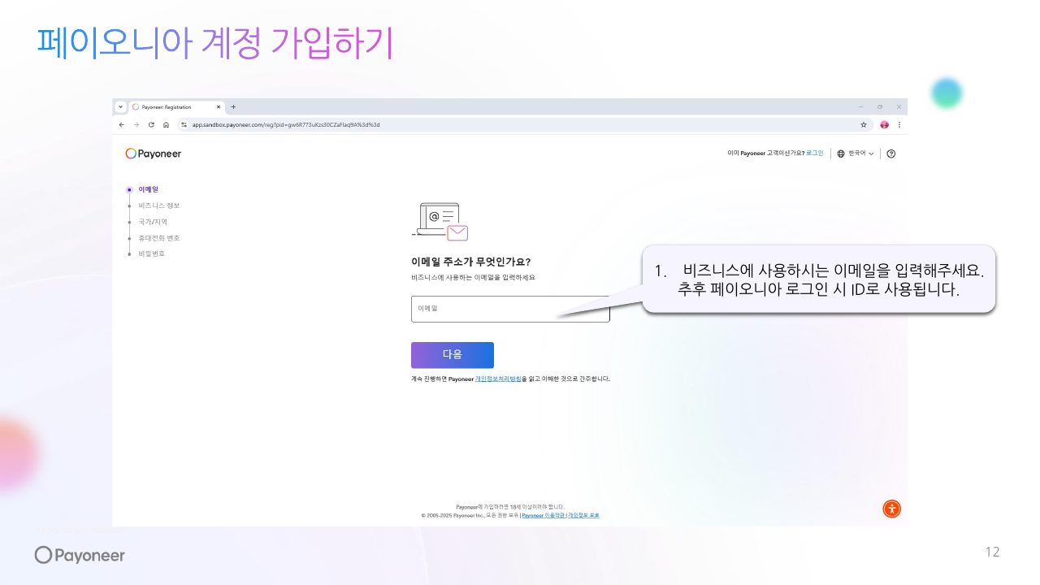Select the 비즈니스 정보 step
Screen dimensions: 1040x585
[158, 206]
